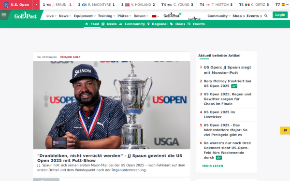Select C. Ortiz in the leaderboard ticker
Viewport: 290px width, 181px height.
tap(254, 5)
